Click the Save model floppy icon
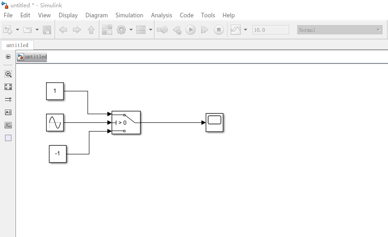The image size is (388, 237). click(x=47, y=30)
